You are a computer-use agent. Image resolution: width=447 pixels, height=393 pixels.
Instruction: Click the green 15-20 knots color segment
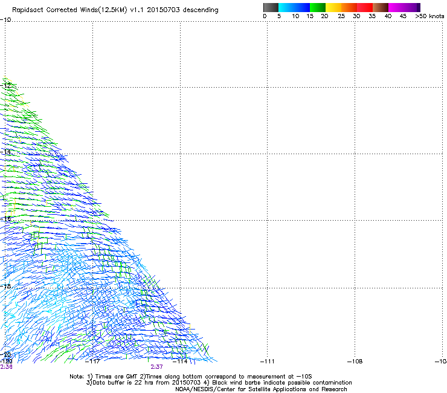coord(318,7)
